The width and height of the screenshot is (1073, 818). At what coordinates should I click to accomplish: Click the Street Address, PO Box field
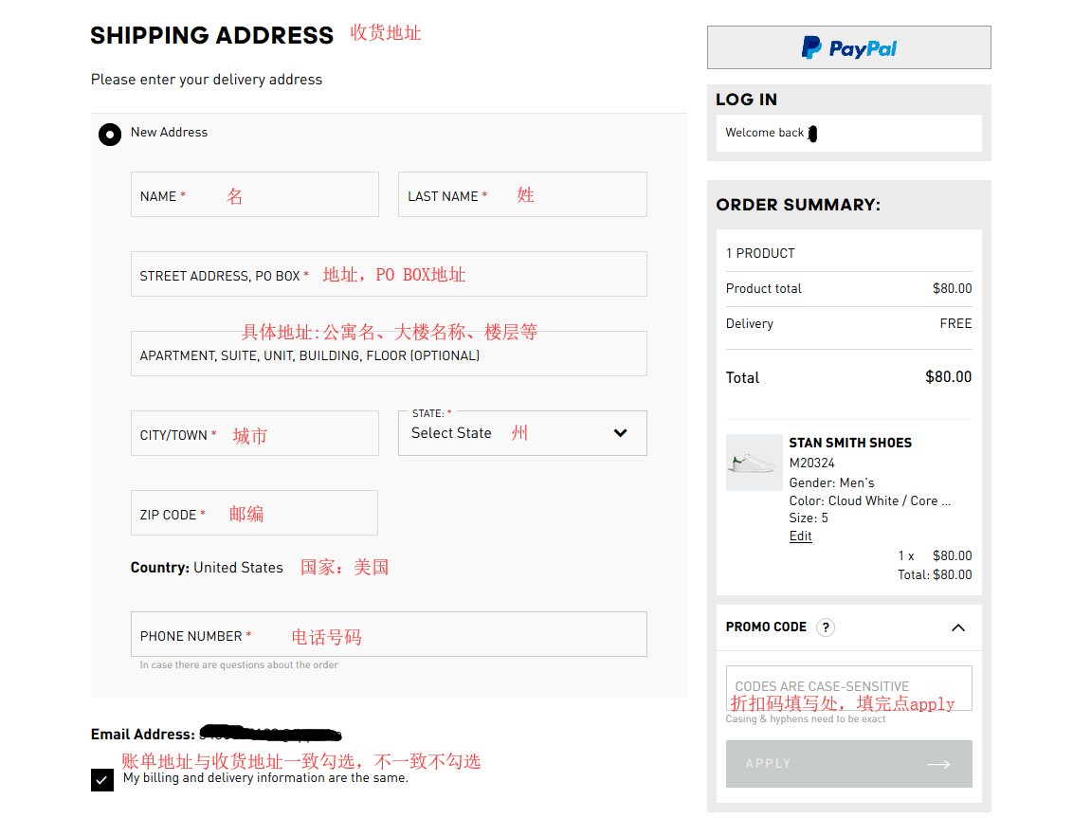[389, 275]
